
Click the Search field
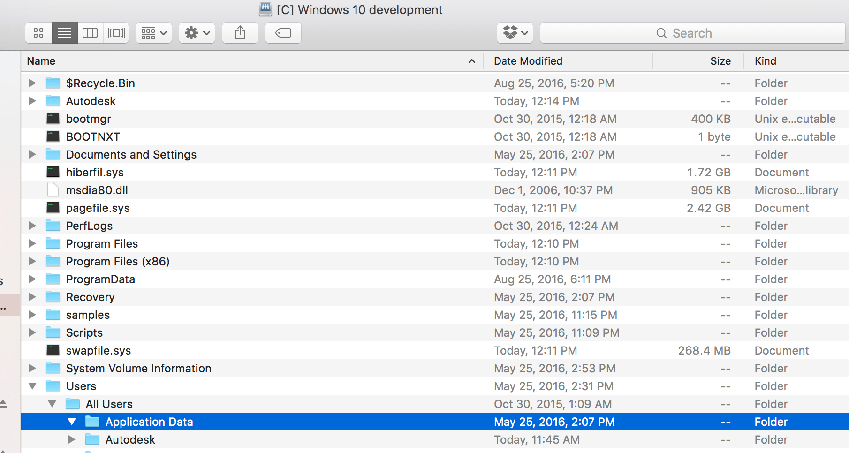[692, 33]
